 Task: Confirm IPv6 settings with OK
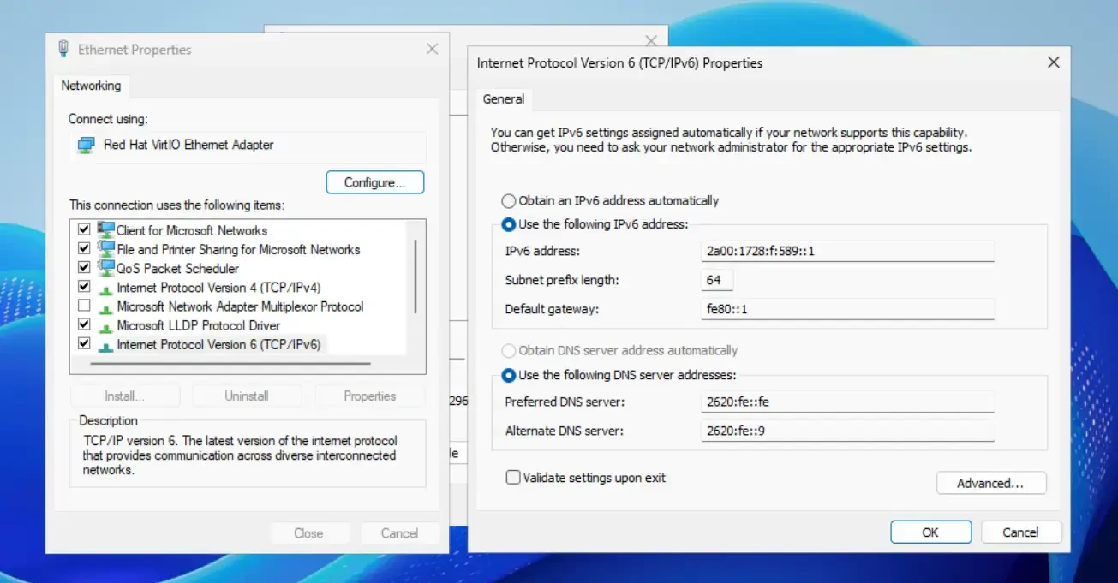tap(930, 532)
